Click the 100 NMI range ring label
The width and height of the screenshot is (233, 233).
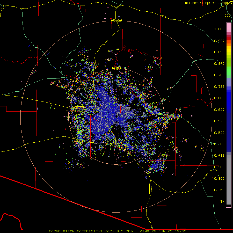coord(116,20)
